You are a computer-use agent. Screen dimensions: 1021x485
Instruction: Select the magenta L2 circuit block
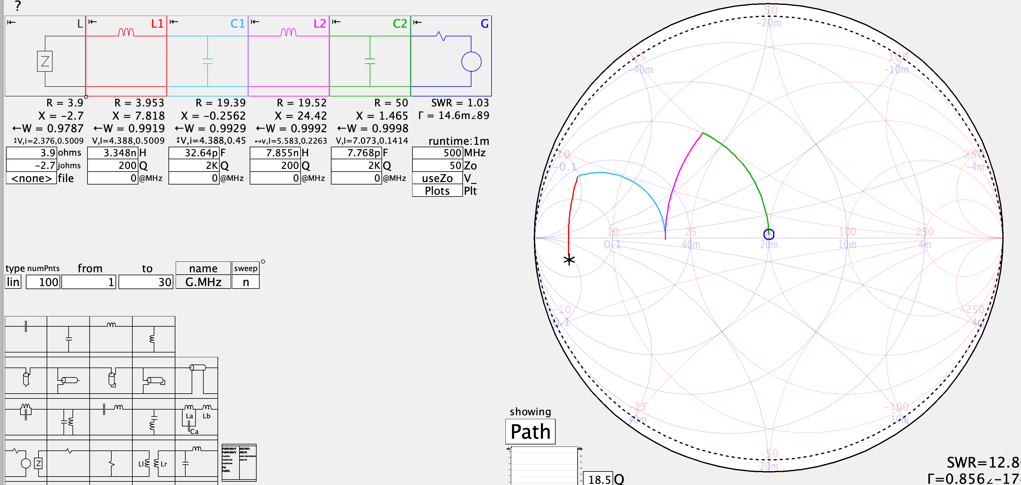click(x=289, y=56)
